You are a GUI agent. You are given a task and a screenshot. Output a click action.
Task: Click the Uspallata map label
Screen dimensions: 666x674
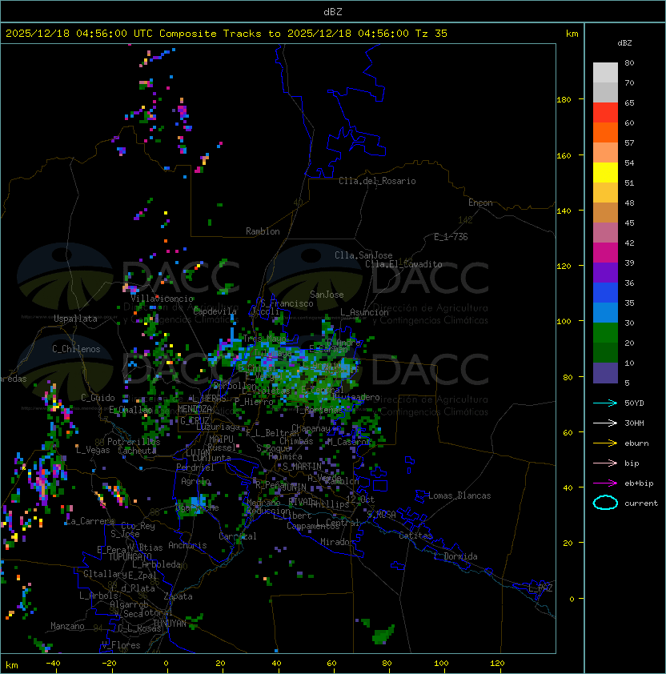pos(75,319)
